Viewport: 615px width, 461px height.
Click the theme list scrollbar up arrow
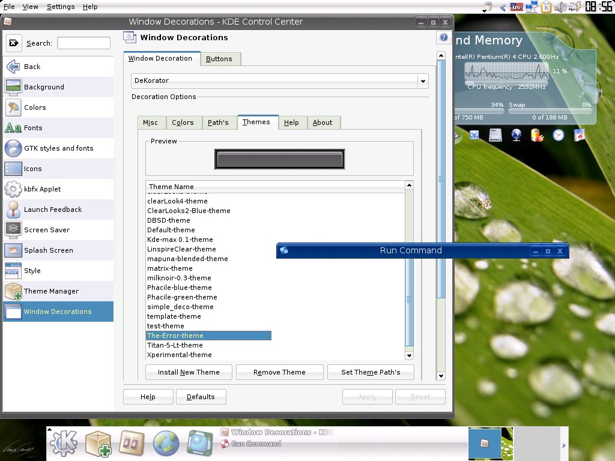[409, 185]
